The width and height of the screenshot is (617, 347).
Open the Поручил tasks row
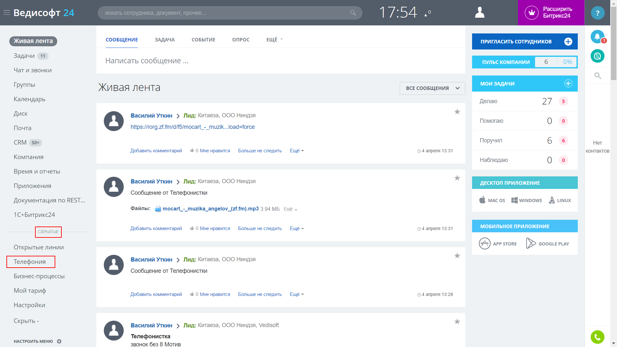coord(524,140)
